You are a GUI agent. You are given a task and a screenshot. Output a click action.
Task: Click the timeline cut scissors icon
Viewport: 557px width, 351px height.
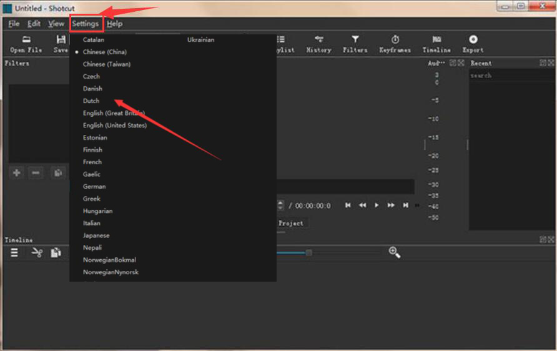click(37, 252)
